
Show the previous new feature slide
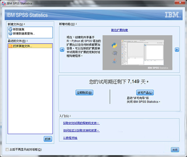62,50
